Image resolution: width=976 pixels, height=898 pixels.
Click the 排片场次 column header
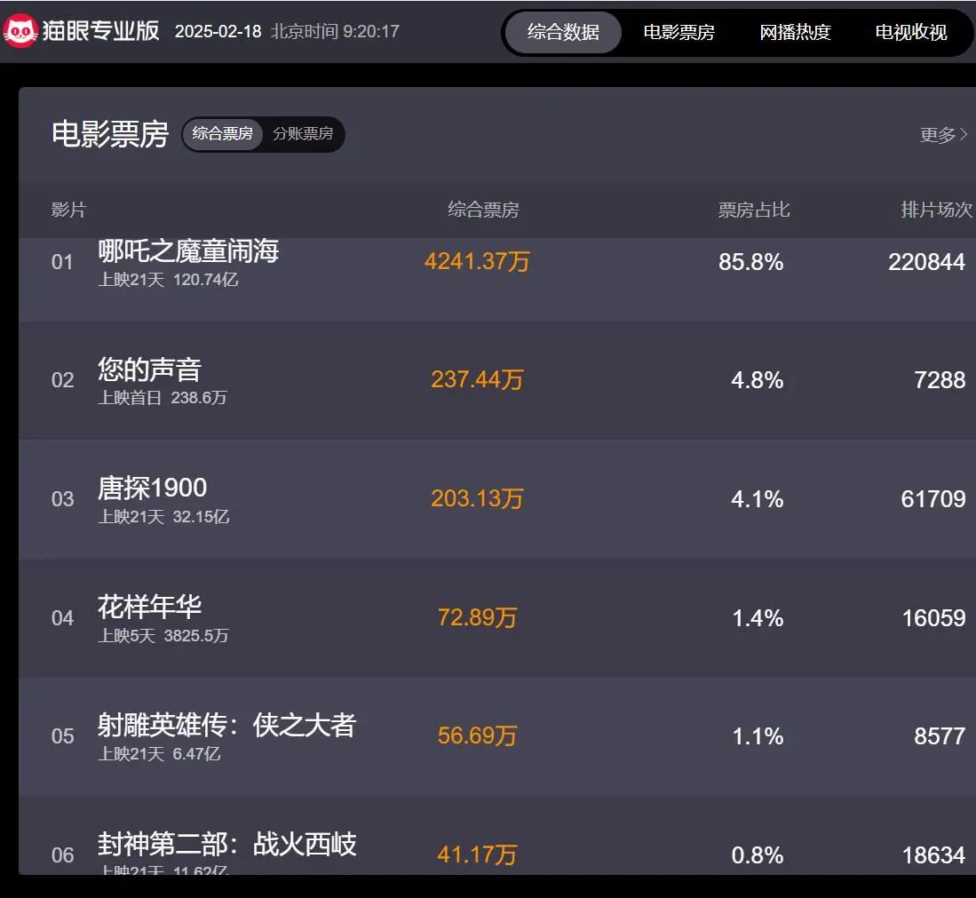click(936, 211)
